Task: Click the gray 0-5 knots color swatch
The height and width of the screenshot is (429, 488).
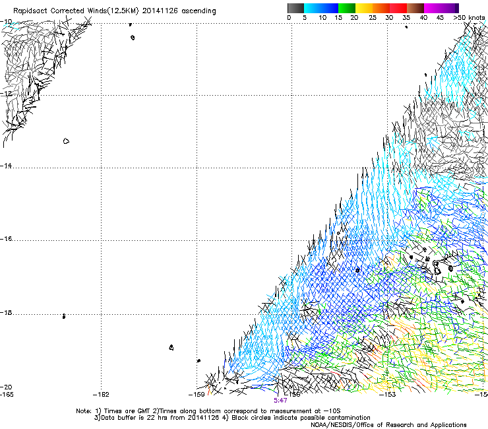Action: (x=295, y=8)
